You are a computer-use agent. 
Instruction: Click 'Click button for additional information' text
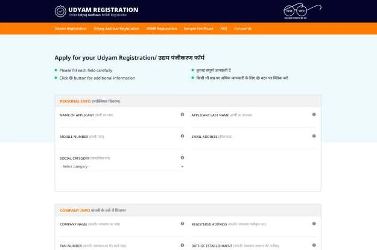97,78
